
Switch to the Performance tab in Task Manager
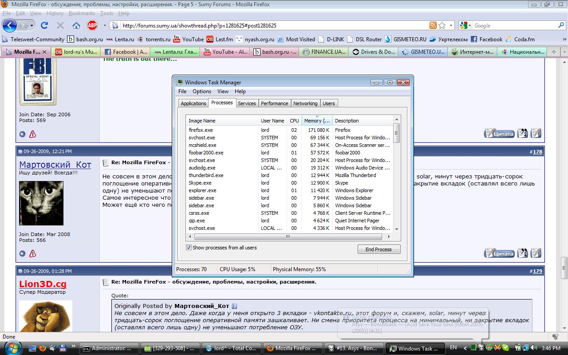coord(274,103)
